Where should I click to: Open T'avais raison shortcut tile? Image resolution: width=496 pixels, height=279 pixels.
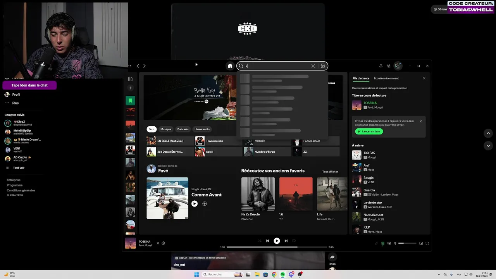(x=219, y=141)
